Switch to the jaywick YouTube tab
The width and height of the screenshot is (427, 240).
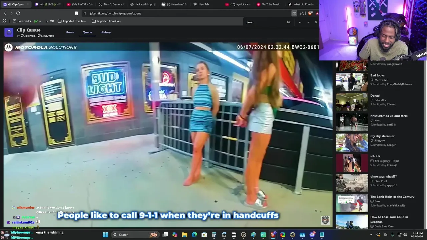[238, 4]
